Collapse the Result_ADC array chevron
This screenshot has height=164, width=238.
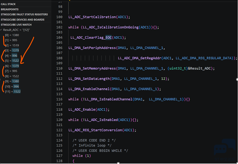[x=2, y=30]
